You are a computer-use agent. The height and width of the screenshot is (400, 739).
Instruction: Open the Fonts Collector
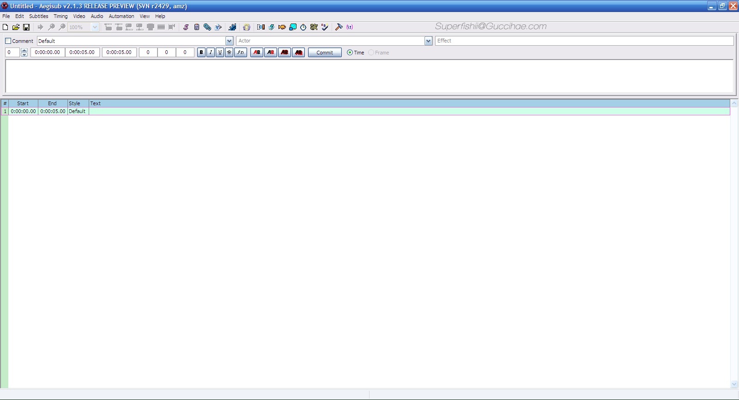click(218, 27)
